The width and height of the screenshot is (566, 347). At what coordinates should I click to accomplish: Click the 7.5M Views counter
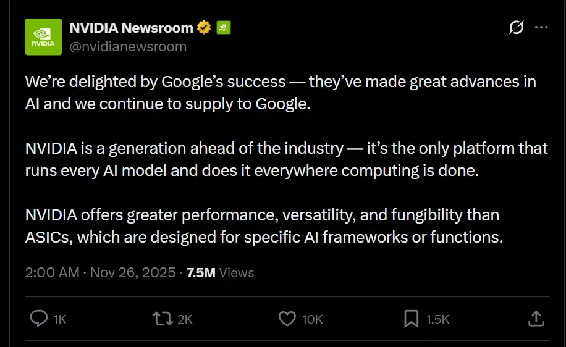[220, 272]
